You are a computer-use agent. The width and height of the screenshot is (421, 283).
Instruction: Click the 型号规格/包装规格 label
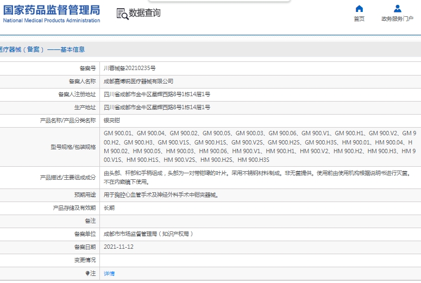pos(73,147)
